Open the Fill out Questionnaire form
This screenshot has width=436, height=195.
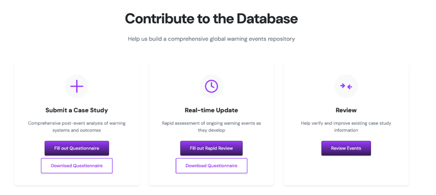77,148
